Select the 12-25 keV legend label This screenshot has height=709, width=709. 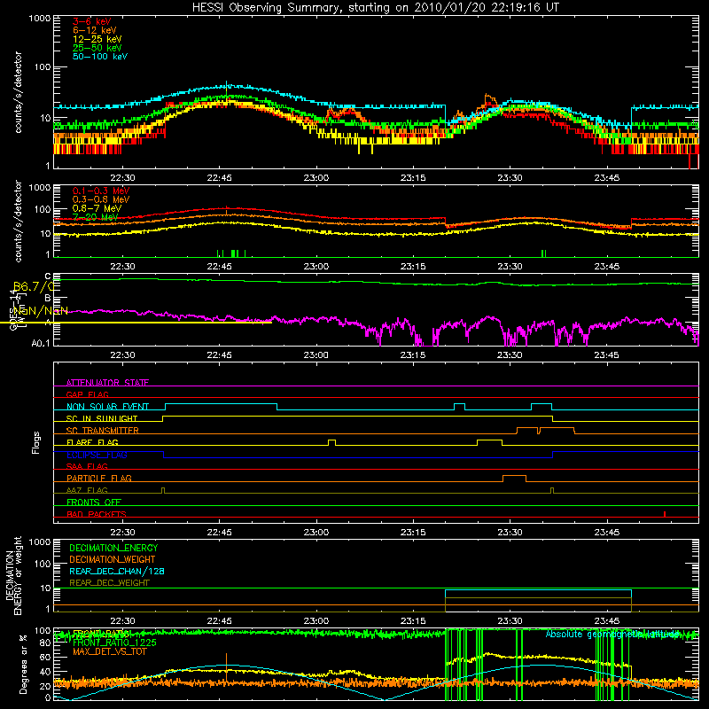(97, 39)
